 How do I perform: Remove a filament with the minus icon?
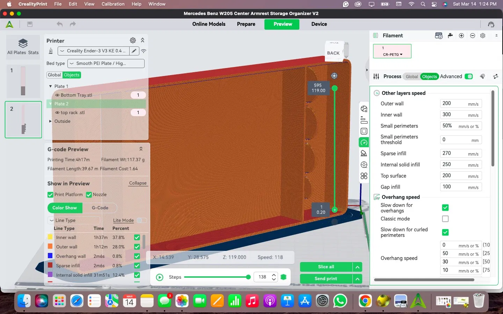point(473,36)
